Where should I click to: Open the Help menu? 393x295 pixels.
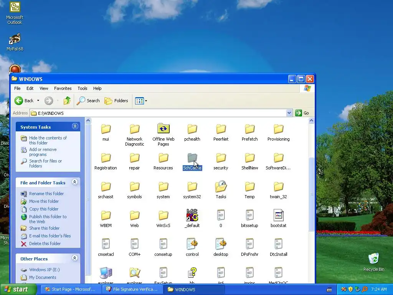97,88
